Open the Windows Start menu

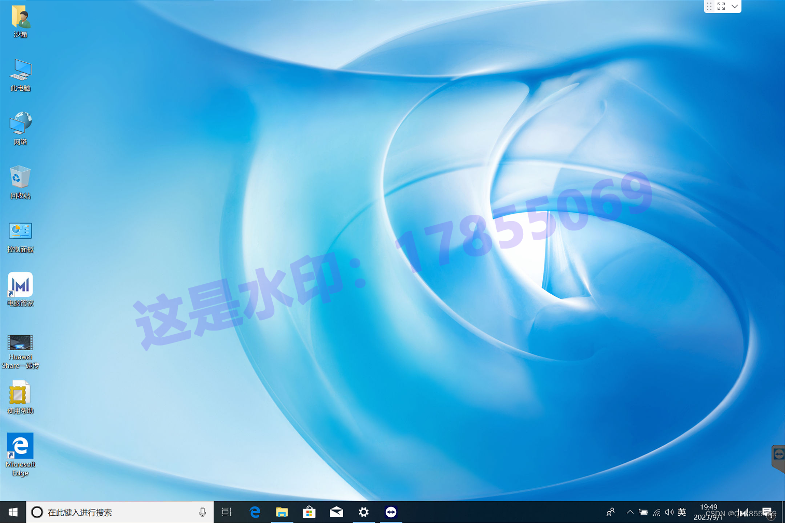[x=13, y=512]
